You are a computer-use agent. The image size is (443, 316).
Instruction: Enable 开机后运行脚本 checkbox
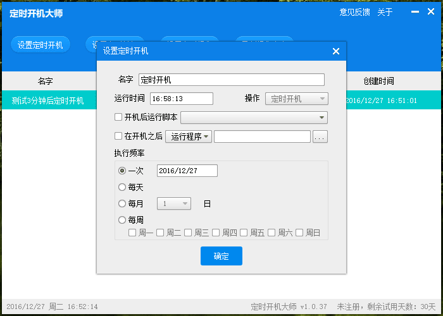118,117
